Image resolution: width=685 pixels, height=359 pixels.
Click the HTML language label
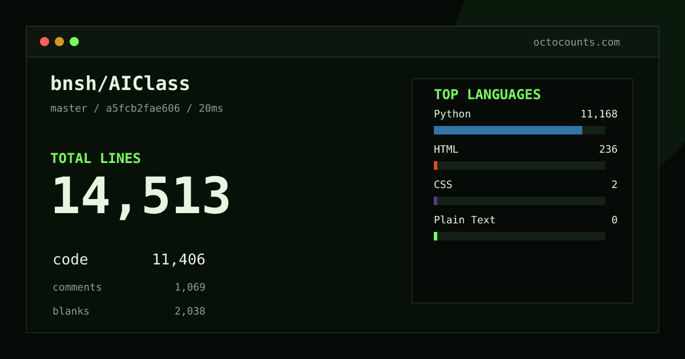[446, 149]
